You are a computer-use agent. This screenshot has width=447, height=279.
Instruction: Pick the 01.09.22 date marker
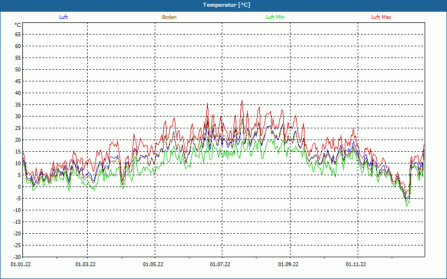[x=288, y=264]
